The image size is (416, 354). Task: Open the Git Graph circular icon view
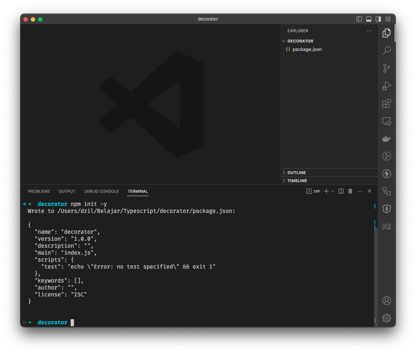coord(387,156)
